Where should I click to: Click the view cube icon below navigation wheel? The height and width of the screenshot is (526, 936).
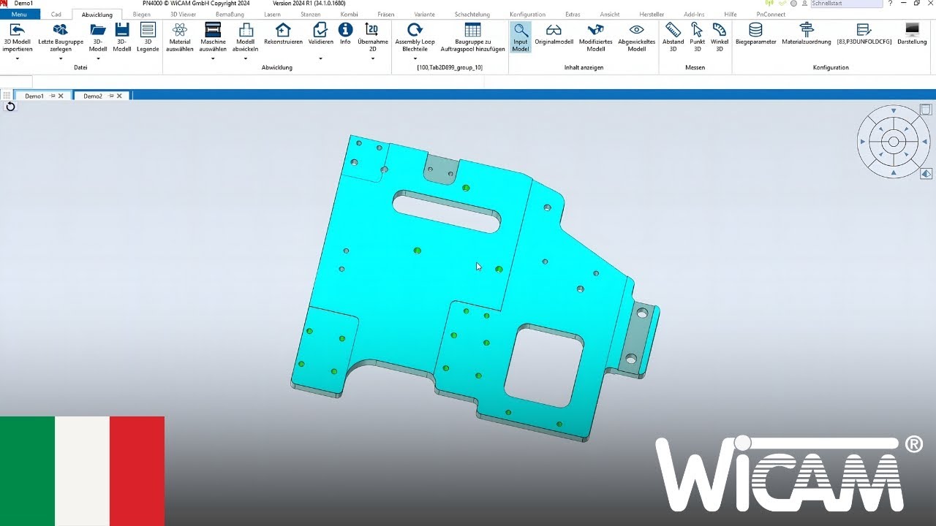pyautogui.click(x=926, y=174)
